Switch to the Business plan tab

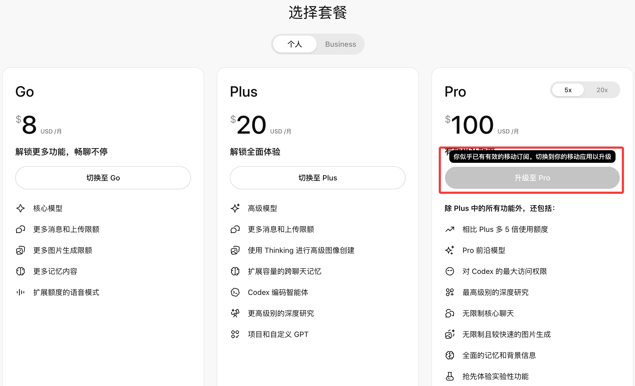point(340,44)
